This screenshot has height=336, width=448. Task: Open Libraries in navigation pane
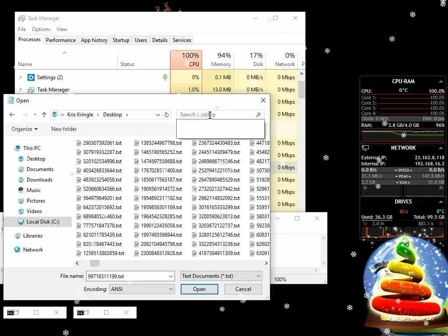tap(32, 236)
